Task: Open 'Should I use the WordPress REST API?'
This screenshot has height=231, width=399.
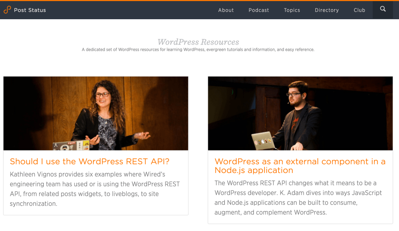Action: (x=90, y=161)
